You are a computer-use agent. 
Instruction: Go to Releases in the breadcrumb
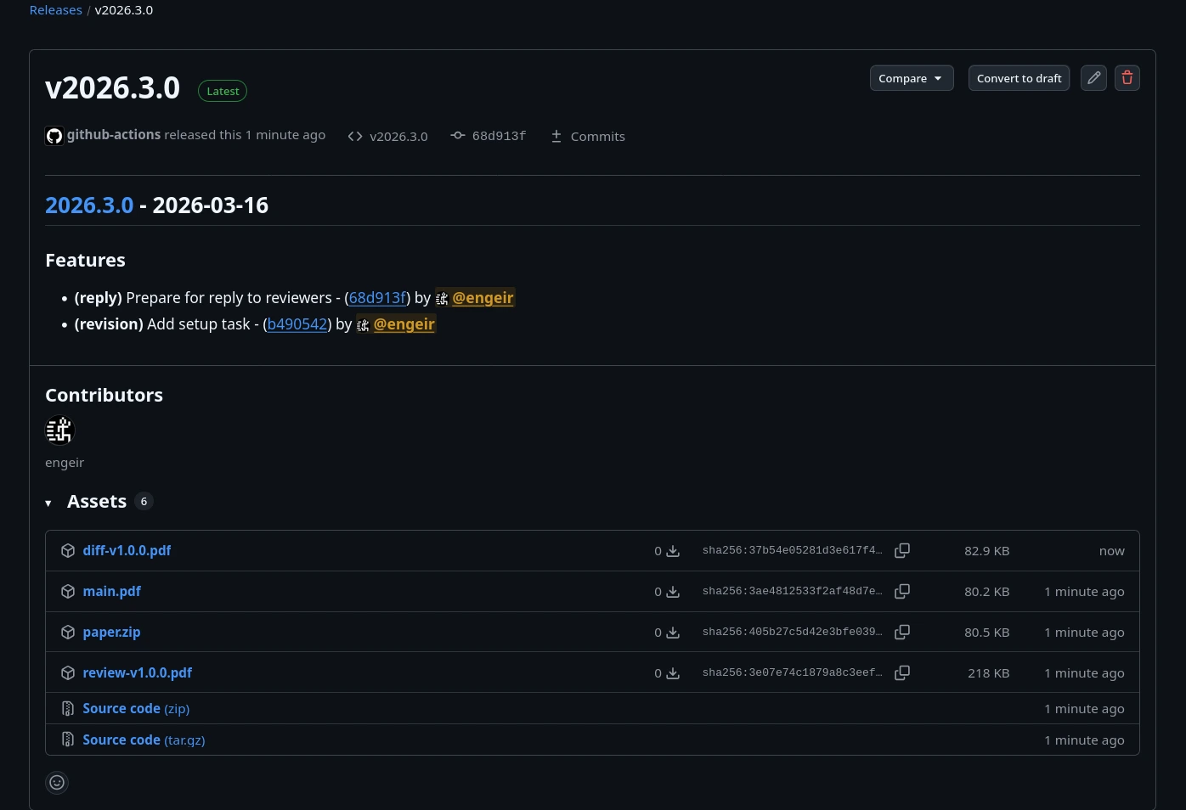point(55,10)
